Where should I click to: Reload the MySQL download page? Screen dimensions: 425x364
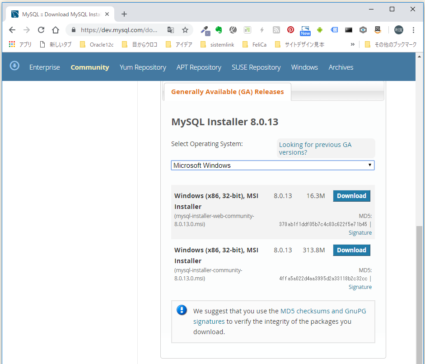coord(41,30)
